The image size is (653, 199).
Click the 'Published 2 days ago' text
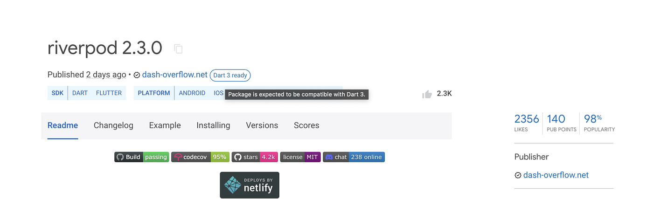click(87, 75)
